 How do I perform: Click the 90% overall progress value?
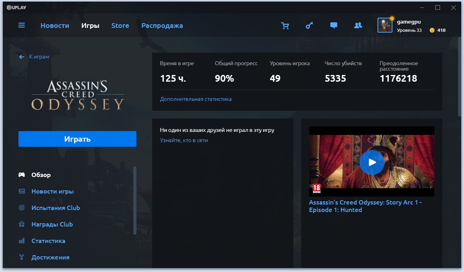pos(224,78)
